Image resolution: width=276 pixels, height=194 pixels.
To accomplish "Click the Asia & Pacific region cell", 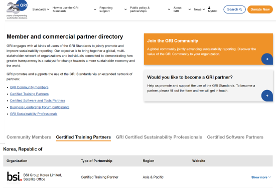I will pos(153,177).
